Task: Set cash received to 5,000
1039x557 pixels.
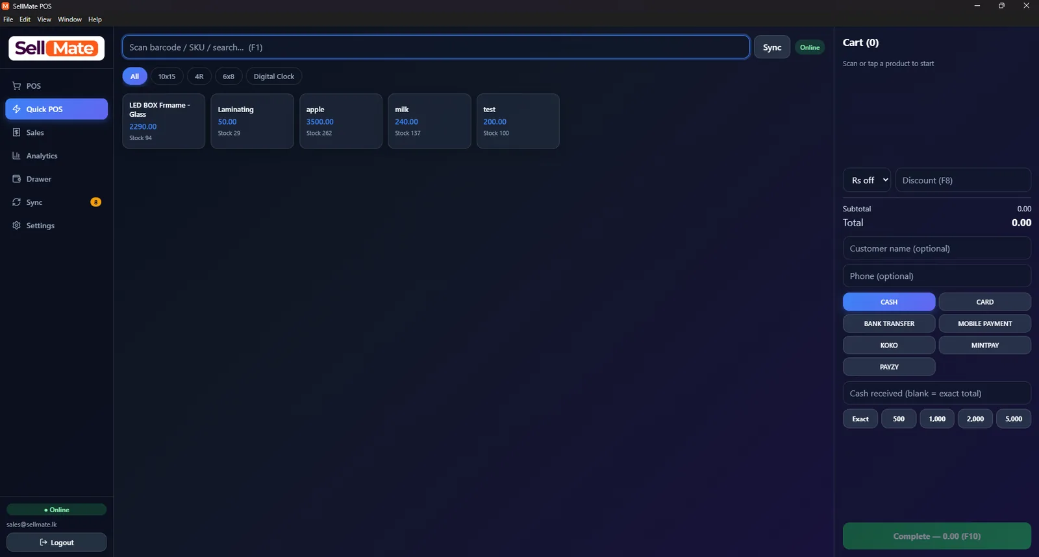Action: [x=1014, y=419]
